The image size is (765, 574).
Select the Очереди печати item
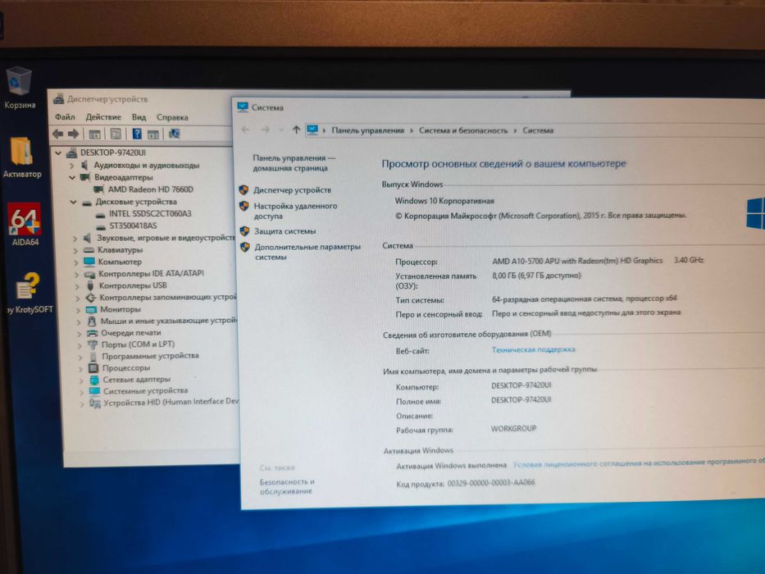[130, 333]
